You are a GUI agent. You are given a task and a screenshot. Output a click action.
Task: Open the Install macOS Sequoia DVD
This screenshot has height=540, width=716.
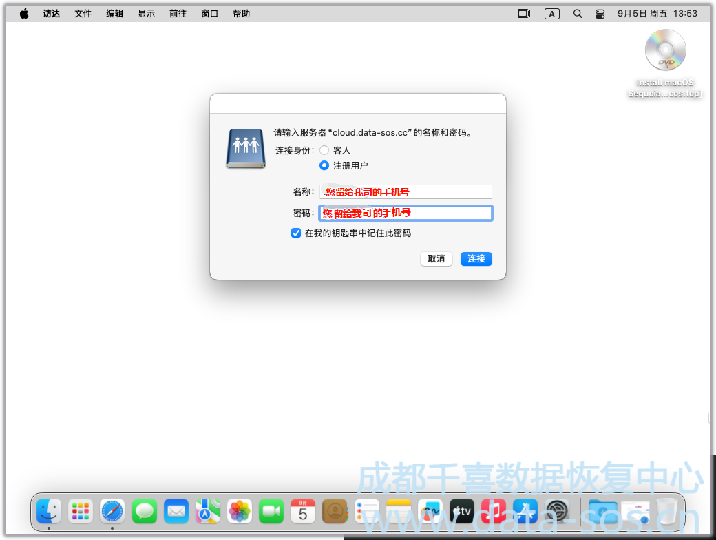tap(665, 52)
